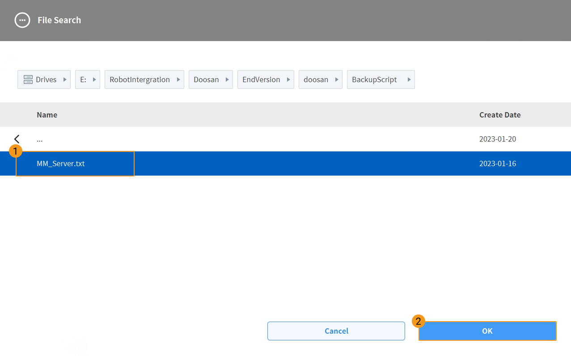Expand the arrow beside BackupScript
The image size is (571, 356).
409,80
